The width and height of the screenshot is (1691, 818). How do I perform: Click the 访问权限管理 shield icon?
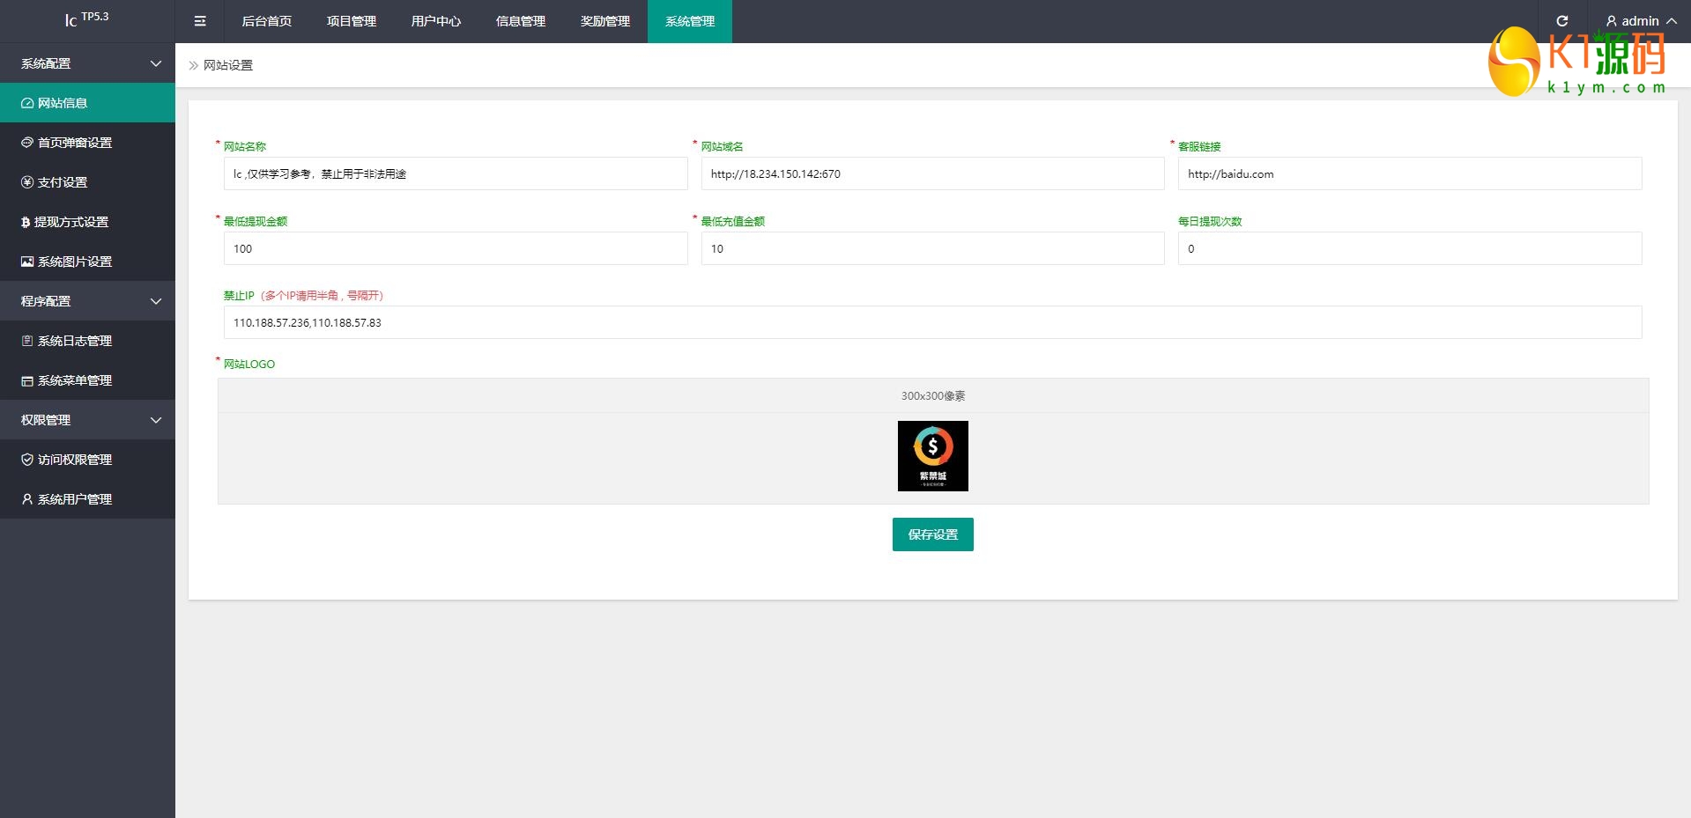(x=27, y=460)
